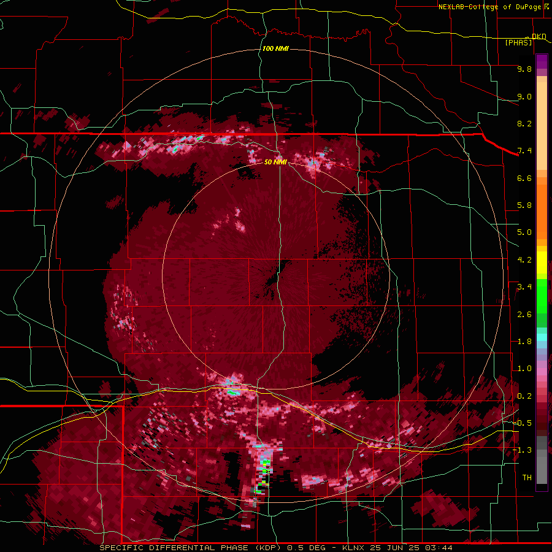Pick the bright green segment of color scale
552x552 pixels.
(x=542, y=296)
